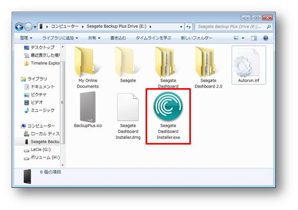Maximize the explorer window

(x=256, y=18)
